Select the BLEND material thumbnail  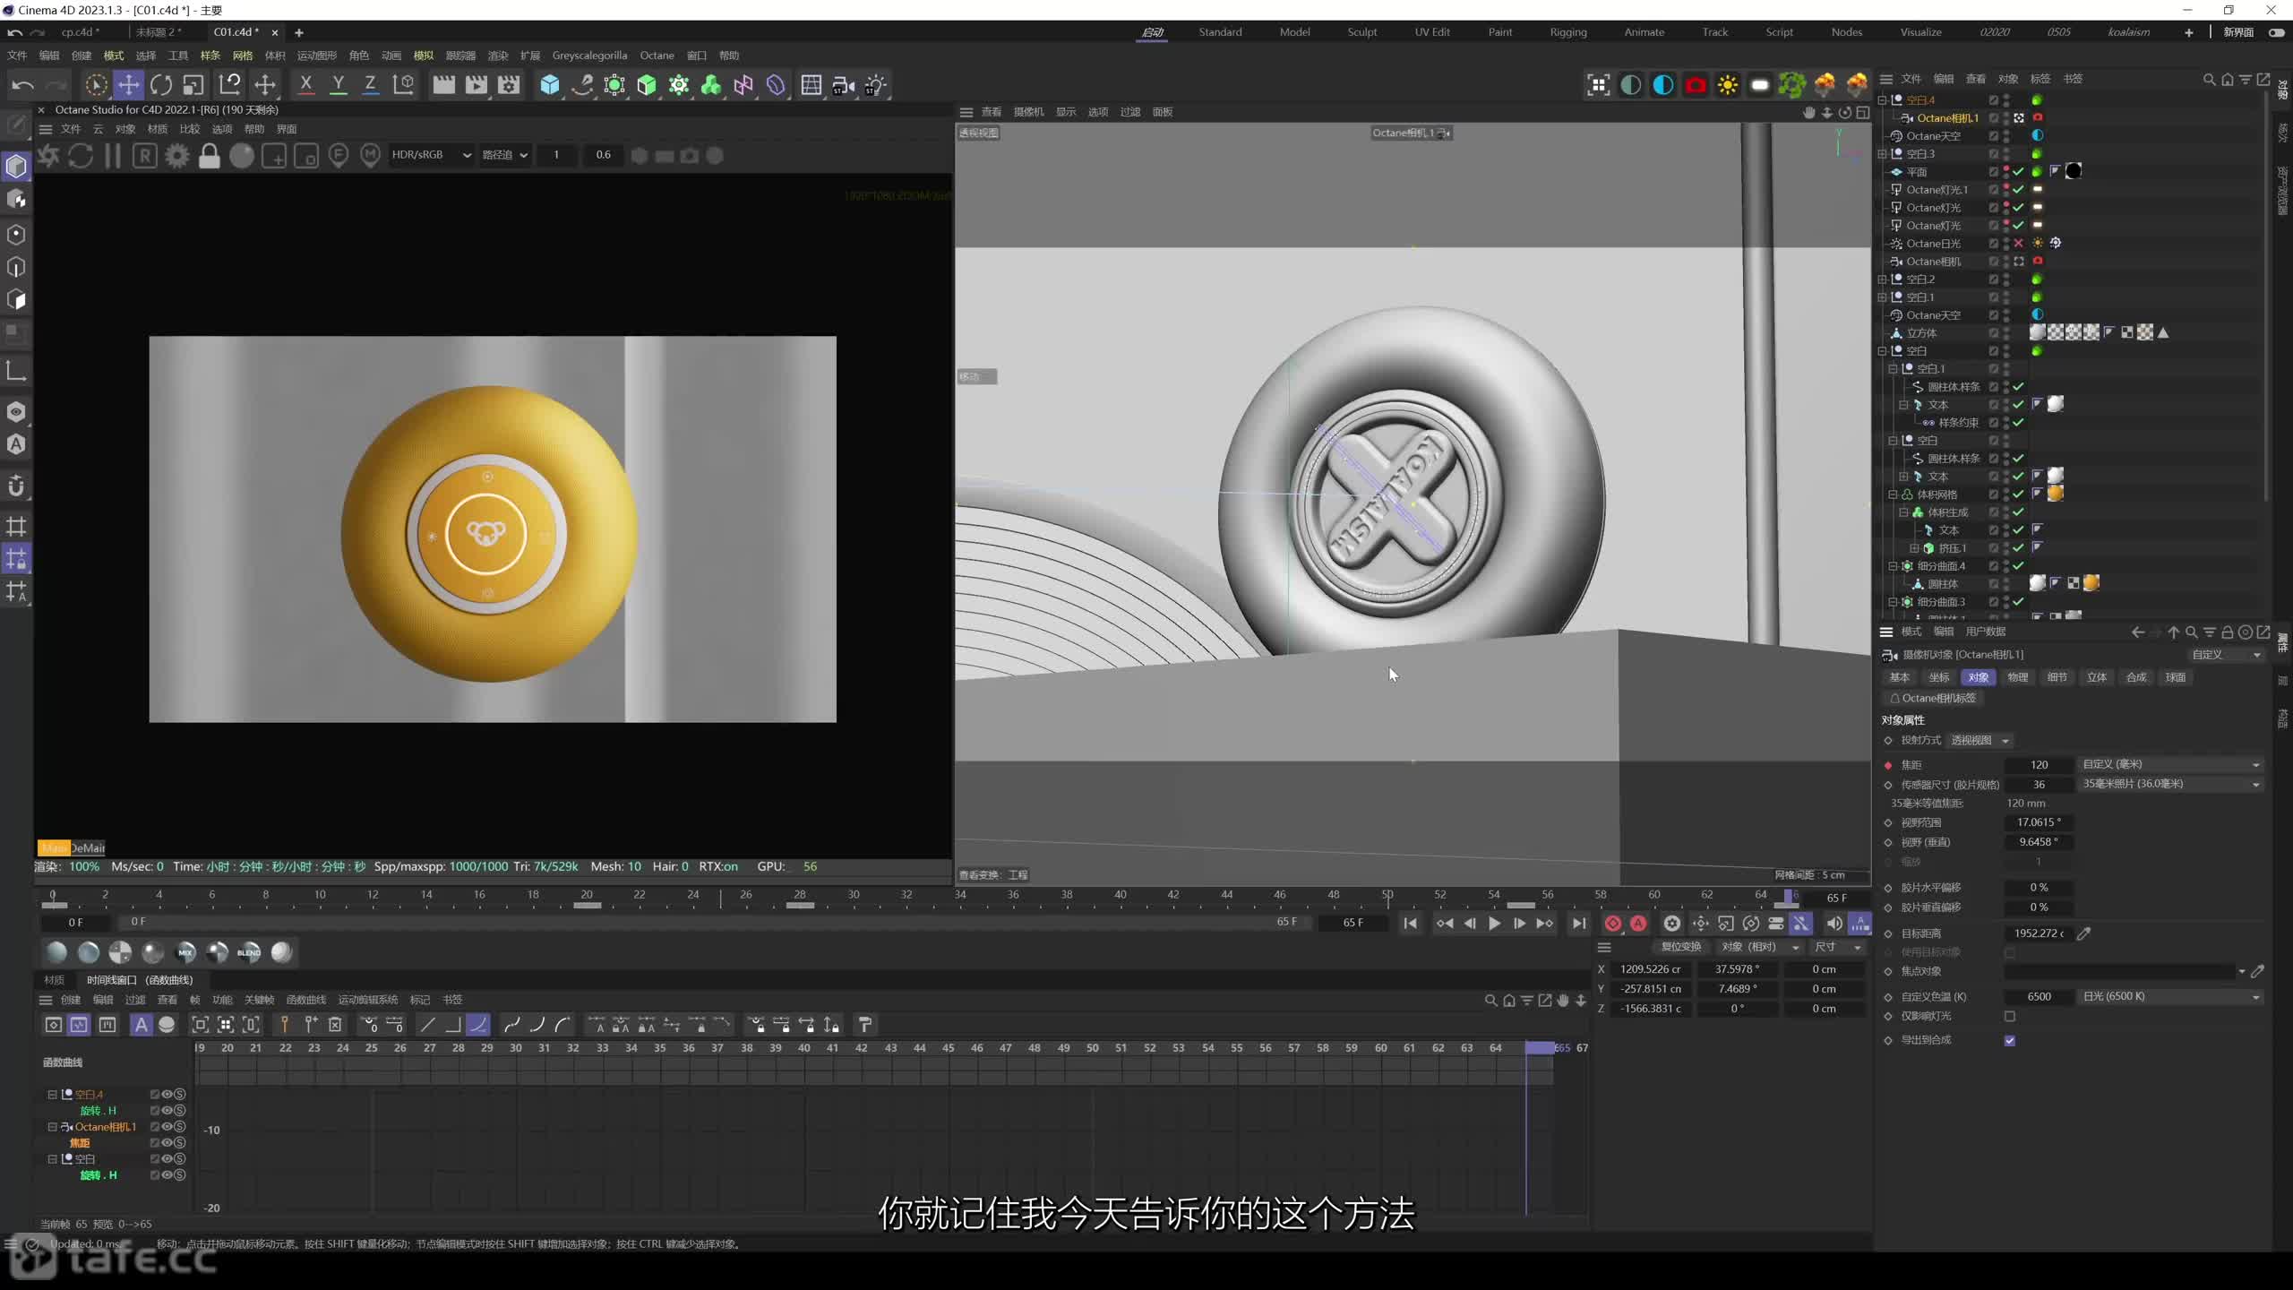tap(249, 952)
